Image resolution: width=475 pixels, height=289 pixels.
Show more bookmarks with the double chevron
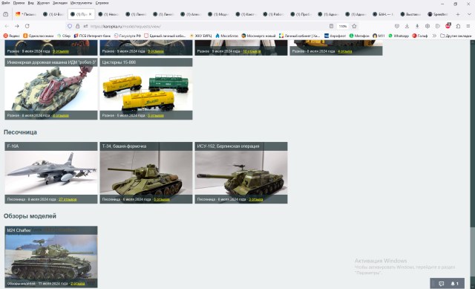434,36
